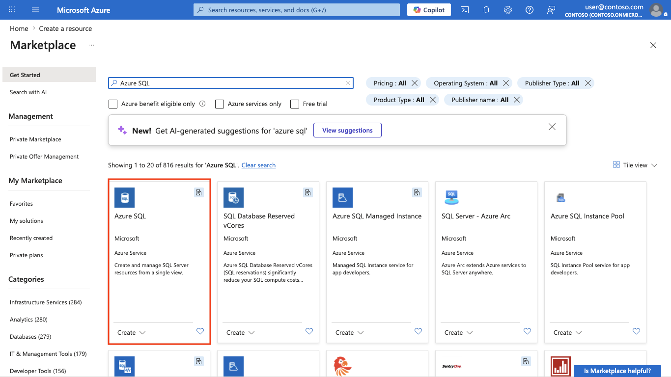This screenshot has width=671, height=377.
Task: Go to Create a resource breadcrumb
Action: coord(65,28)
